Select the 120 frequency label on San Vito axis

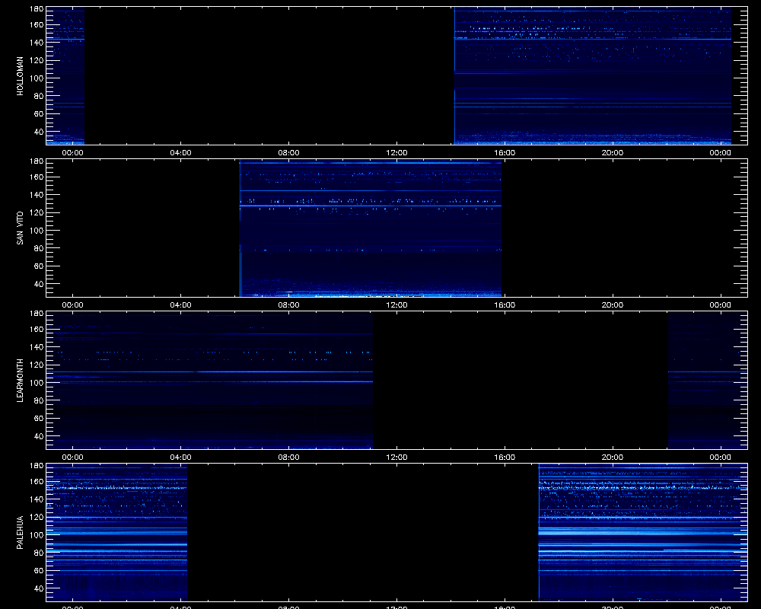pyautogui.click(x=37, y=212)
